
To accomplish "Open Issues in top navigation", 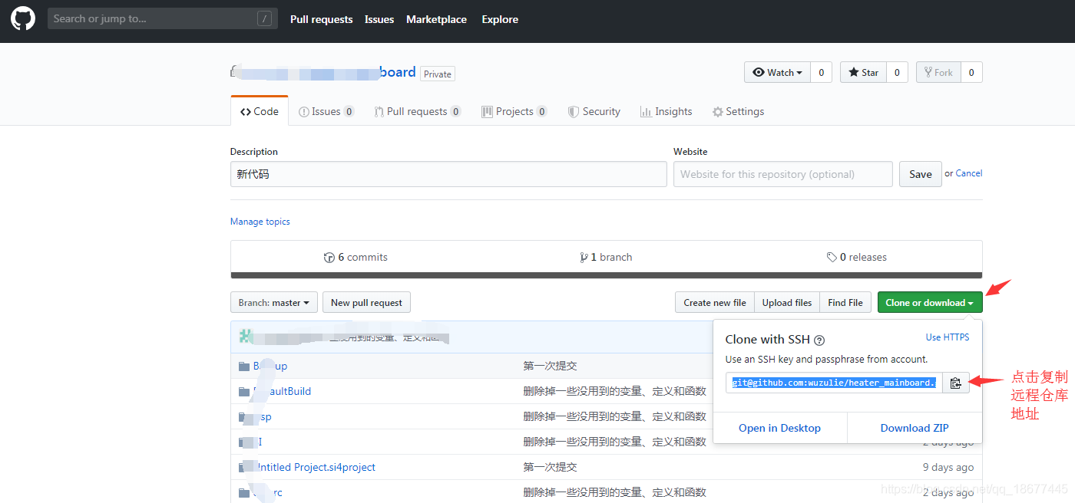I will pos(379,19).
